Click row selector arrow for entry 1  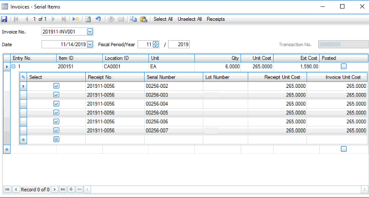point(7,67)
